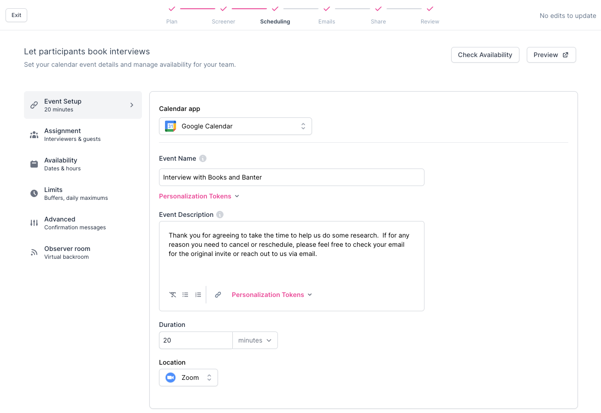Image resolution: width=601 pixels, height=413 pixels.
Task: Click the Preview button
Action: click(551, 55)
